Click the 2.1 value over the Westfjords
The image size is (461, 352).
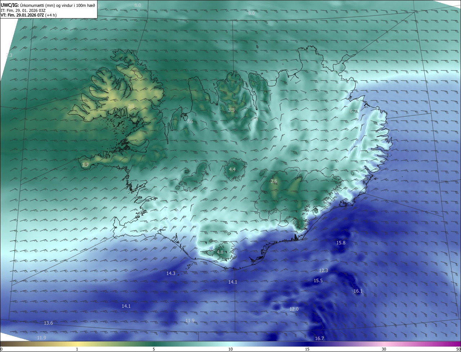pyautogui.click(x=131, y=105)
